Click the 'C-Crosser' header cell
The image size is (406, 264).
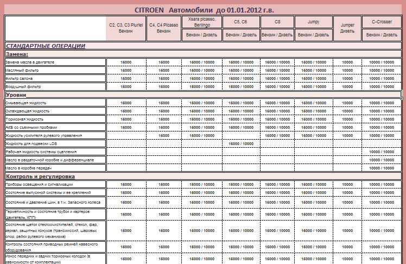[x=382, y=22]
